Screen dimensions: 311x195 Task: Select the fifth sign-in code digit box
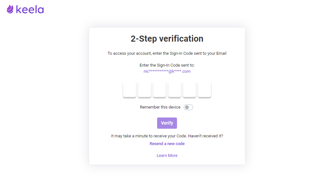click(x=189, y=90)
